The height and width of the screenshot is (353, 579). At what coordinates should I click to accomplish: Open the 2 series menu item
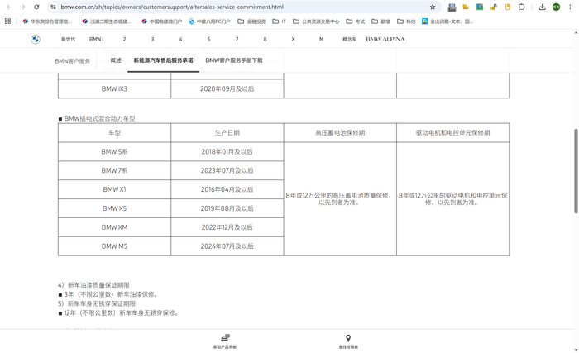point(124,39)
